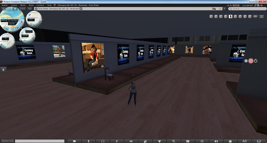Open the map icon in bottom toolbar
The height and width of the screenshot is (143, 267).
tap(188, 141)
